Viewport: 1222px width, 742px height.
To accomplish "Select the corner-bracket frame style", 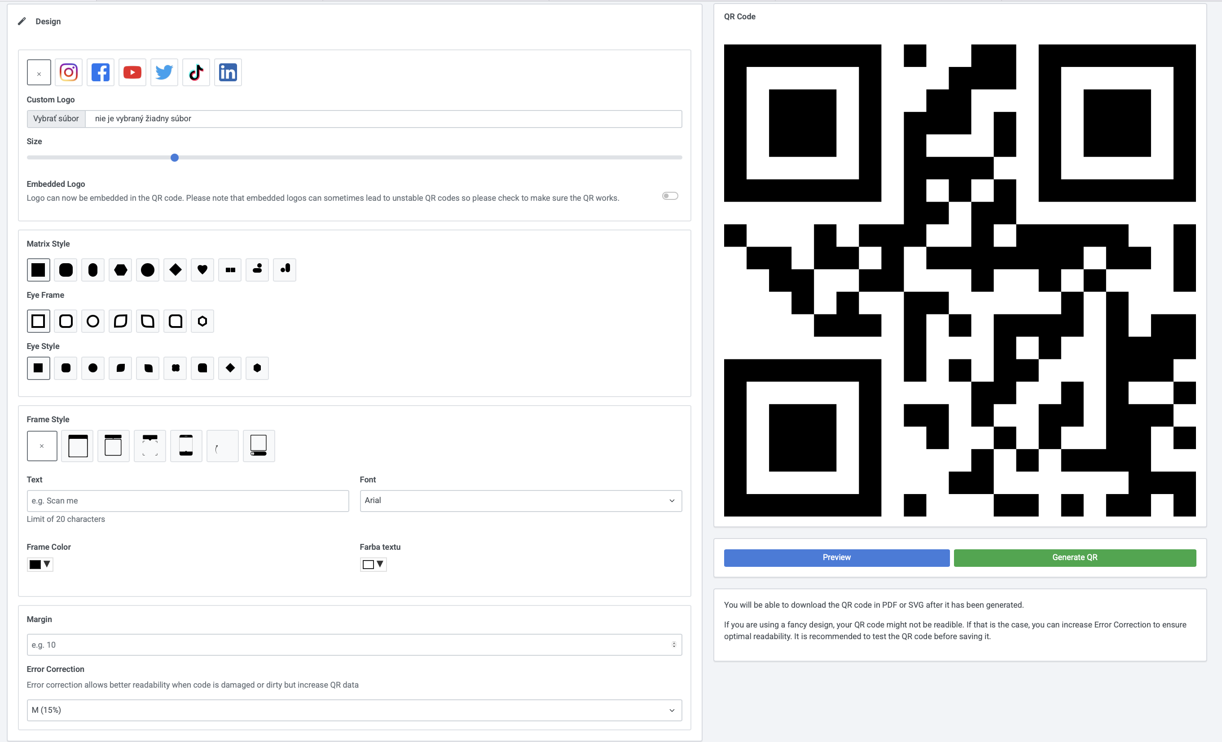I will (150, 446).
